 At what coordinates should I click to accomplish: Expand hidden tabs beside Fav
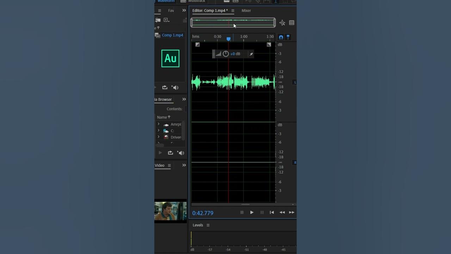pyautogui.click(x=184, y=11)
